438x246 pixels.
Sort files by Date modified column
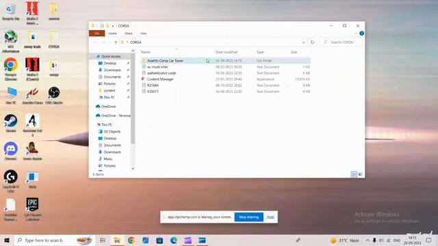(x=227, y=52)
